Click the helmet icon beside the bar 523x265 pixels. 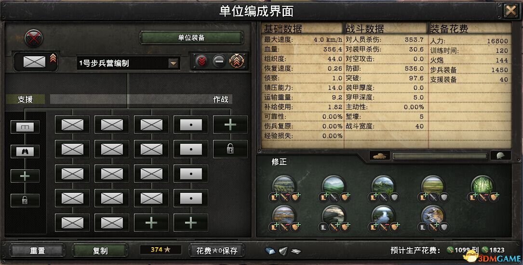pos(501,156)
